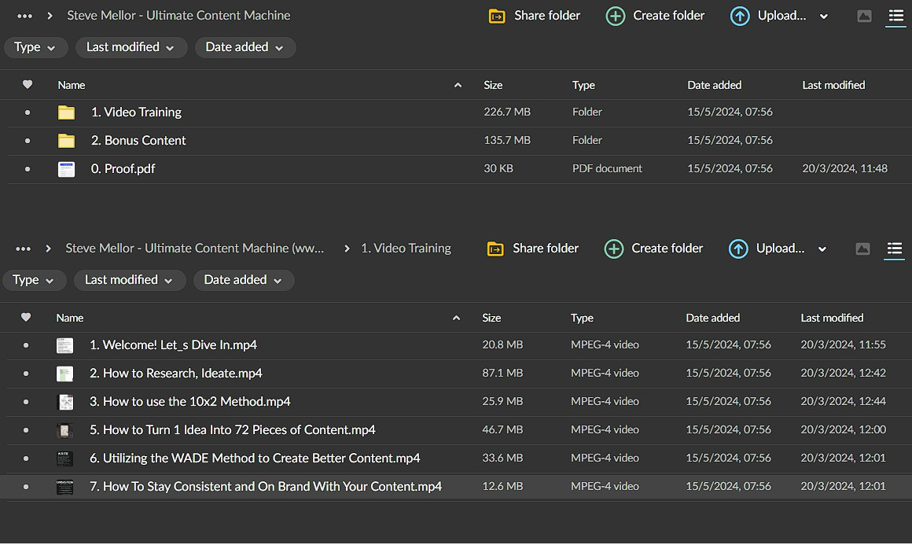Toggle the dot marker for 2. Bonus Content row
Viewport: 912px width, 545px height.
[x=28, y=141]
